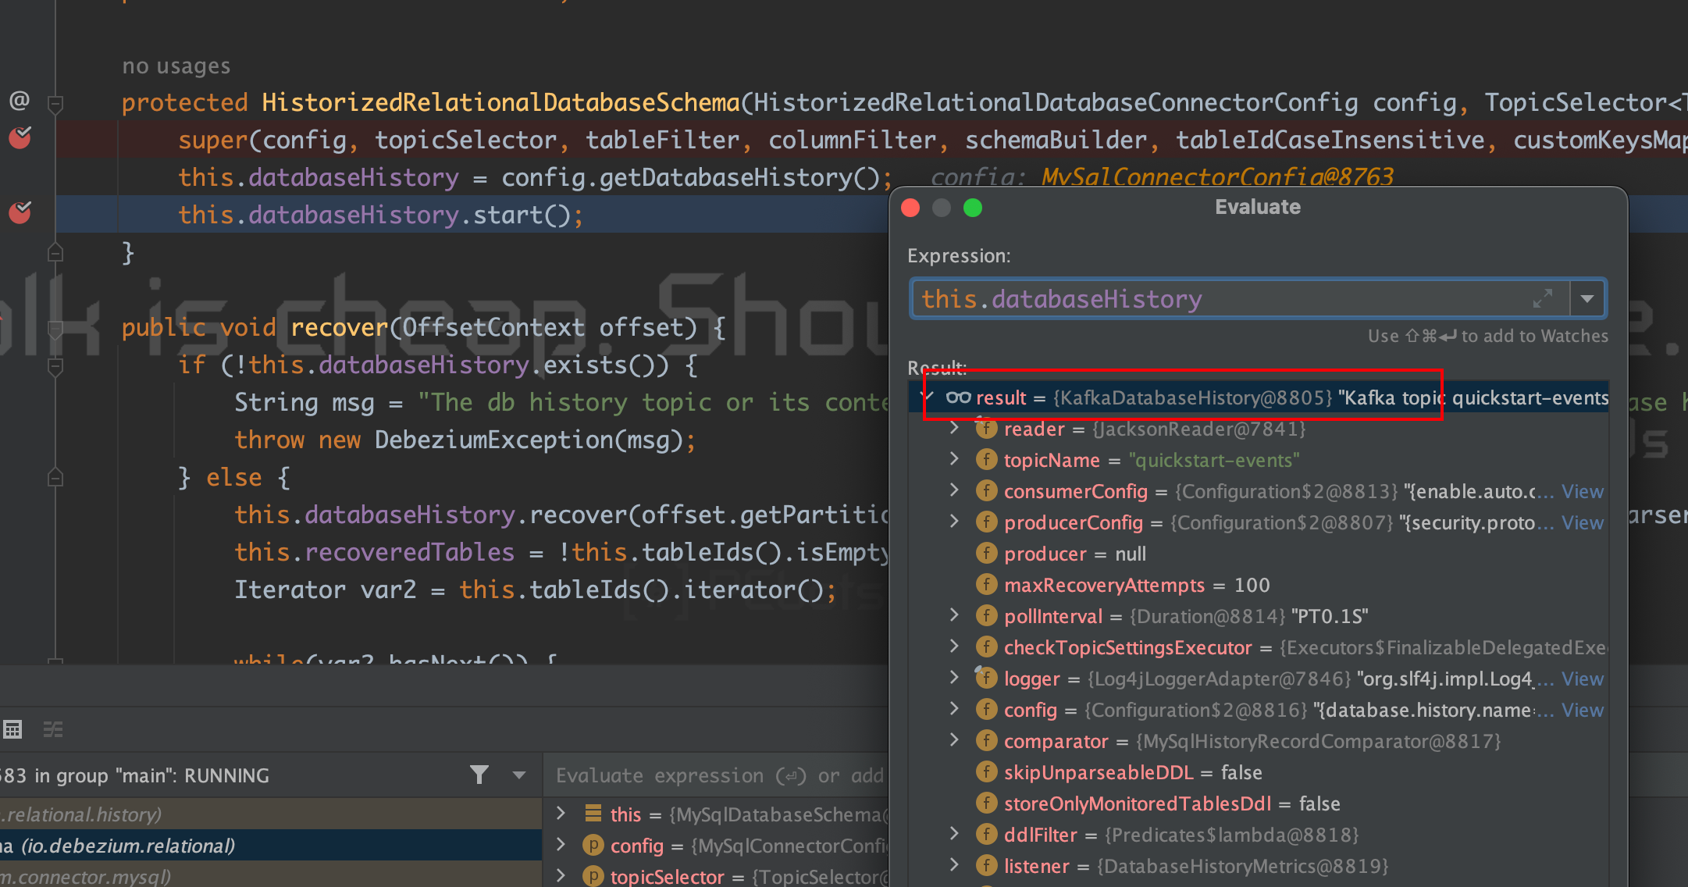Select the maxRecoveryAttempts = 100 row

(x=1259, y=585)
